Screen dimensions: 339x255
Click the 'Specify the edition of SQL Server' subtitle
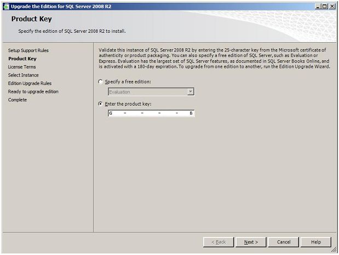pos(72,31)
